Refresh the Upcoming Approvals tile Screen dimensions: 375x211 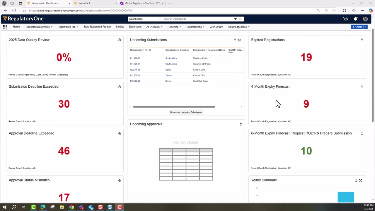tap(241, 124)
